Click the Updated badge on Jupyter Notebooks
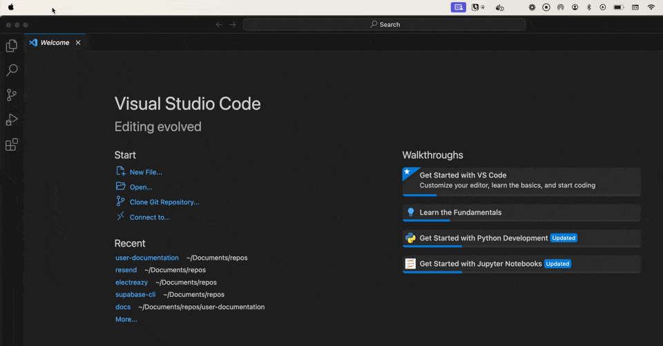The image size is (663, 346). [557, 264]
